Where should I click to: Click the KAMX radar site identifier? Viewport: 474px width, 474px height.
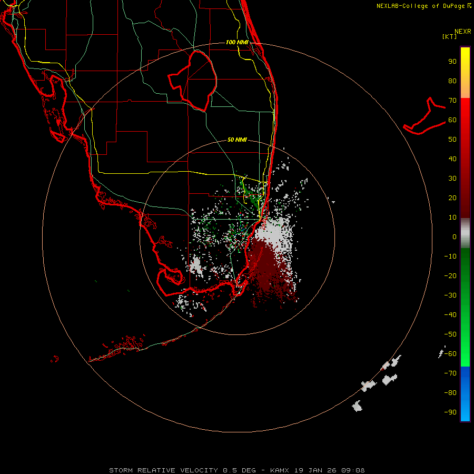(280, 470)
